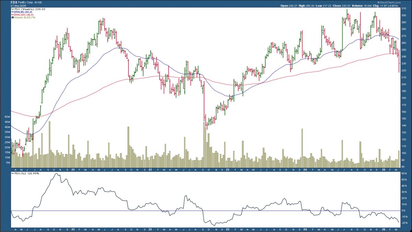Click the FDX ticker symbol in header

(14, 2)
